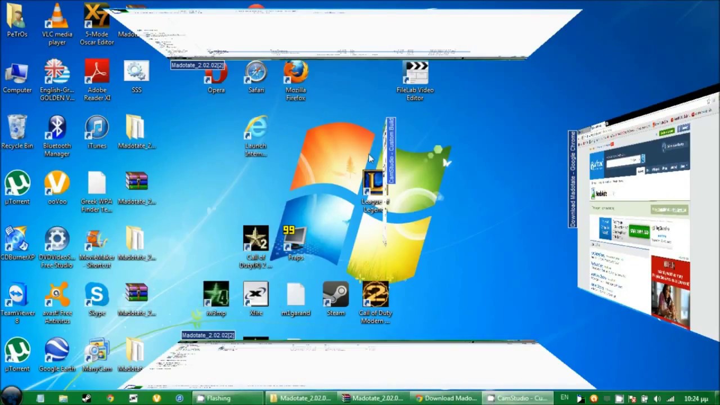Launch Xfire desktop shortcut
This screenshot has width=720, height=405.
pyautogui.click(x=256, y=299)
